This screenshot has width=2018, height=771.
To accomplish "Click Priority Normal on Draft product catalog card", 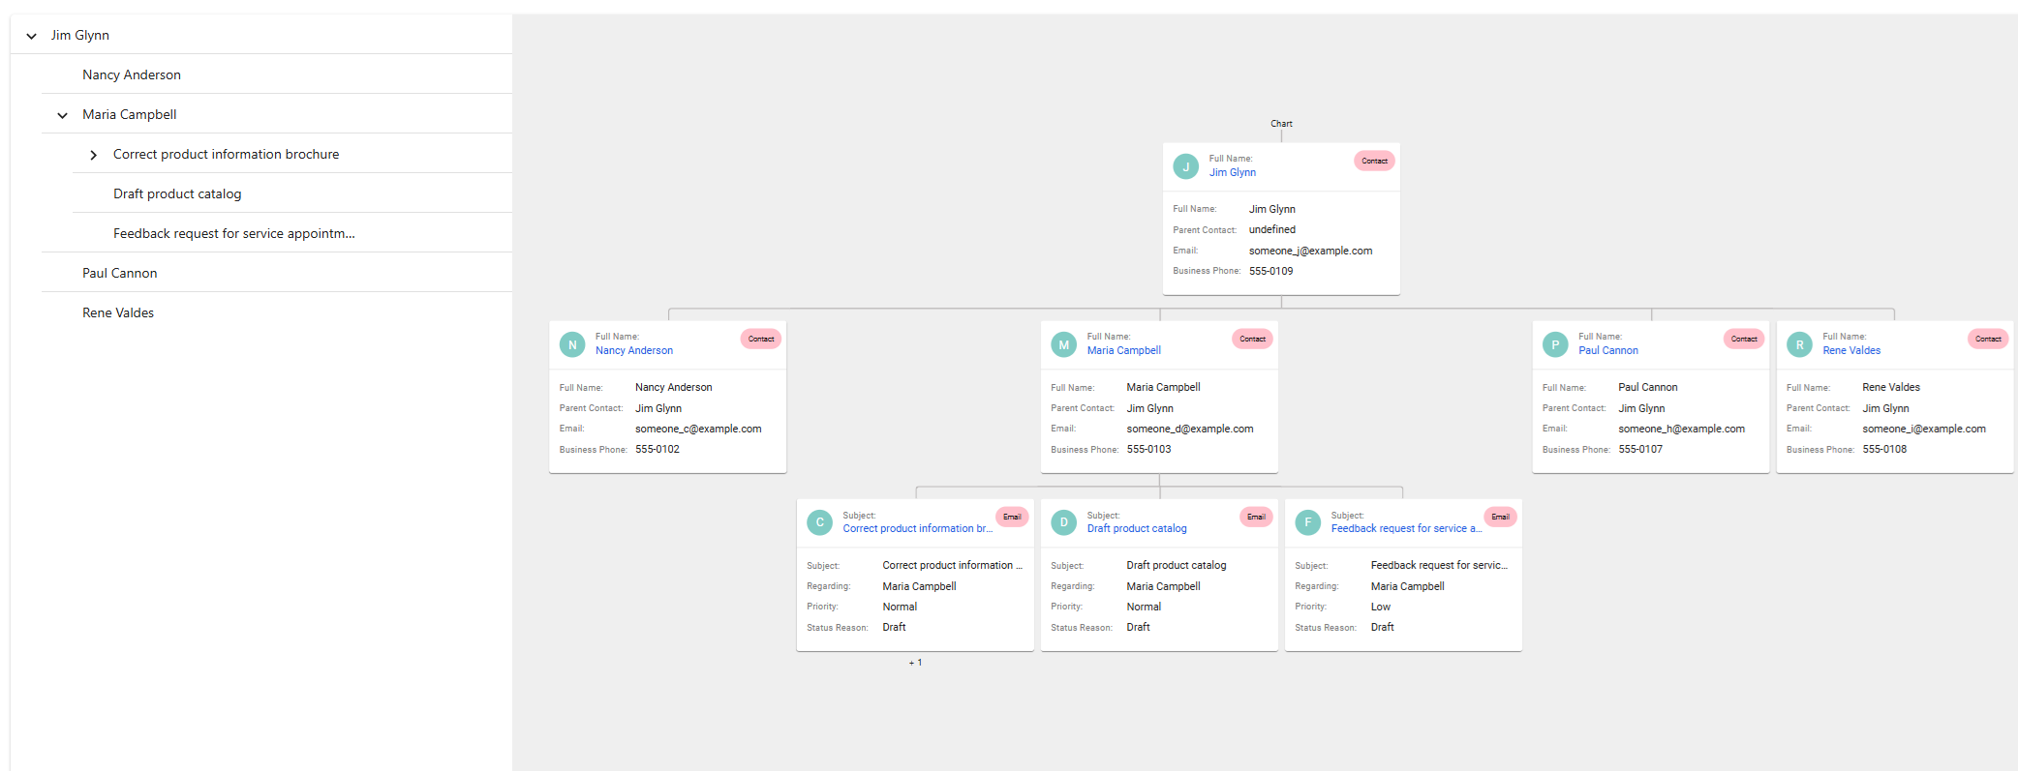I will tap(1144, 607).
